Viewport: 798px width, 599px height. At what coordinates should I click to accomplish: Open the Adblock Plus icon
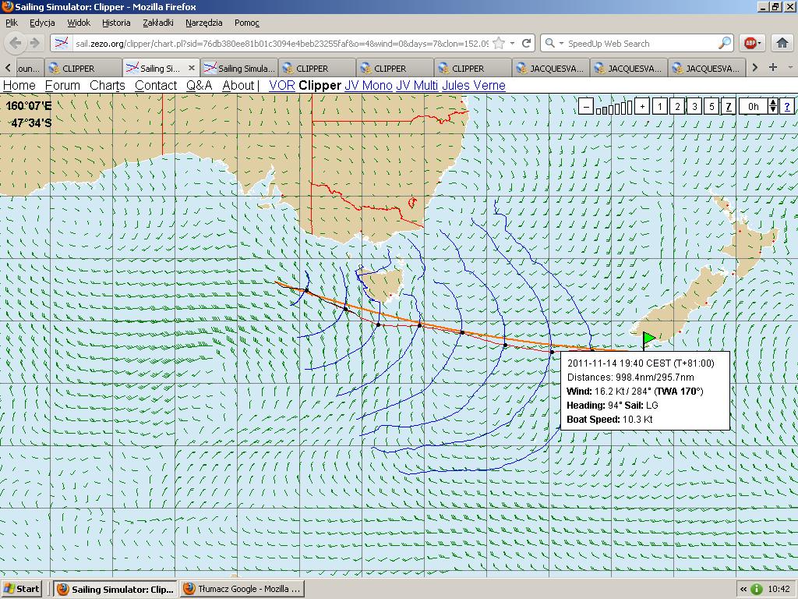coord(749,44)
